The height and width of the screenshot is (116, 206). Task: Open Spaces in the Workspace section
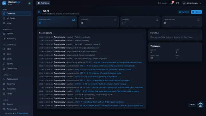coord(16,34)
